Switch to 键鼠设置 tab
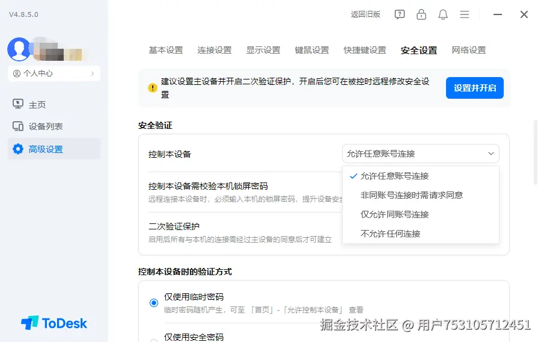Image resolution: width=541 pixels, height=342 pixels. tap(312, 50)
